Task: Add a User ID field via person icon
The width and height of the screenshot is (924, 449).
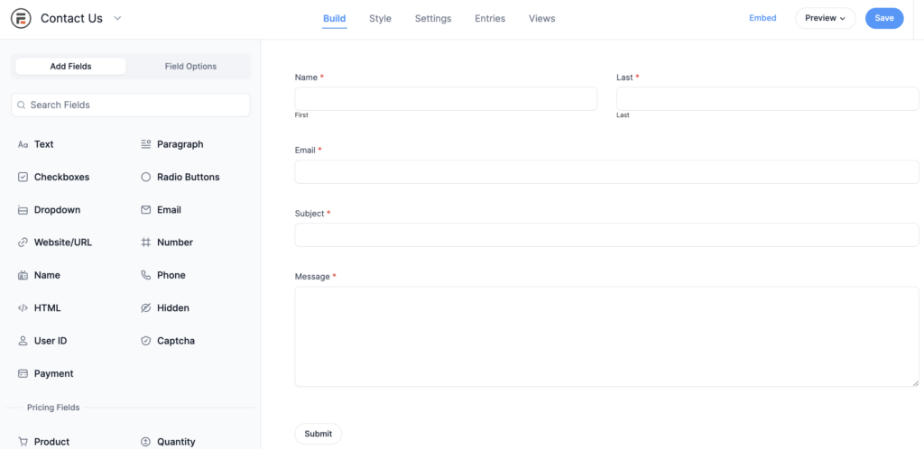Action: tap(23, 341)
